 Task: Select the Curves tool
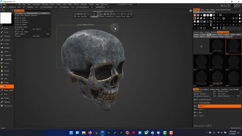click(6, 63)
